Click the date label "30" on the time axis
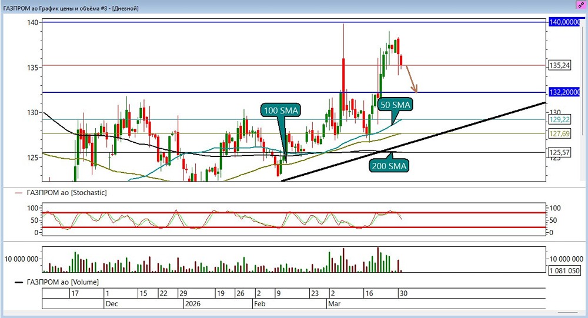This screenshot has height=318, width=588. point(403,293)
